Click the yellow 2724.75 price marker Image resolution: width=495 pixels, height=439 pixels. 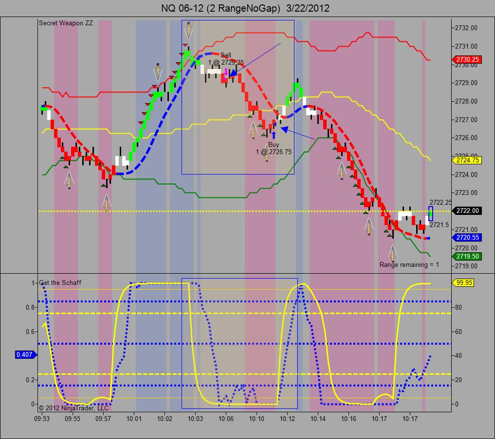click(x=467, y=160)
